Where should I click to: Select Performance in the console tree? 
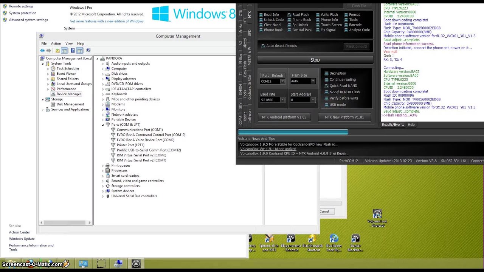click(x=66, y=89)
